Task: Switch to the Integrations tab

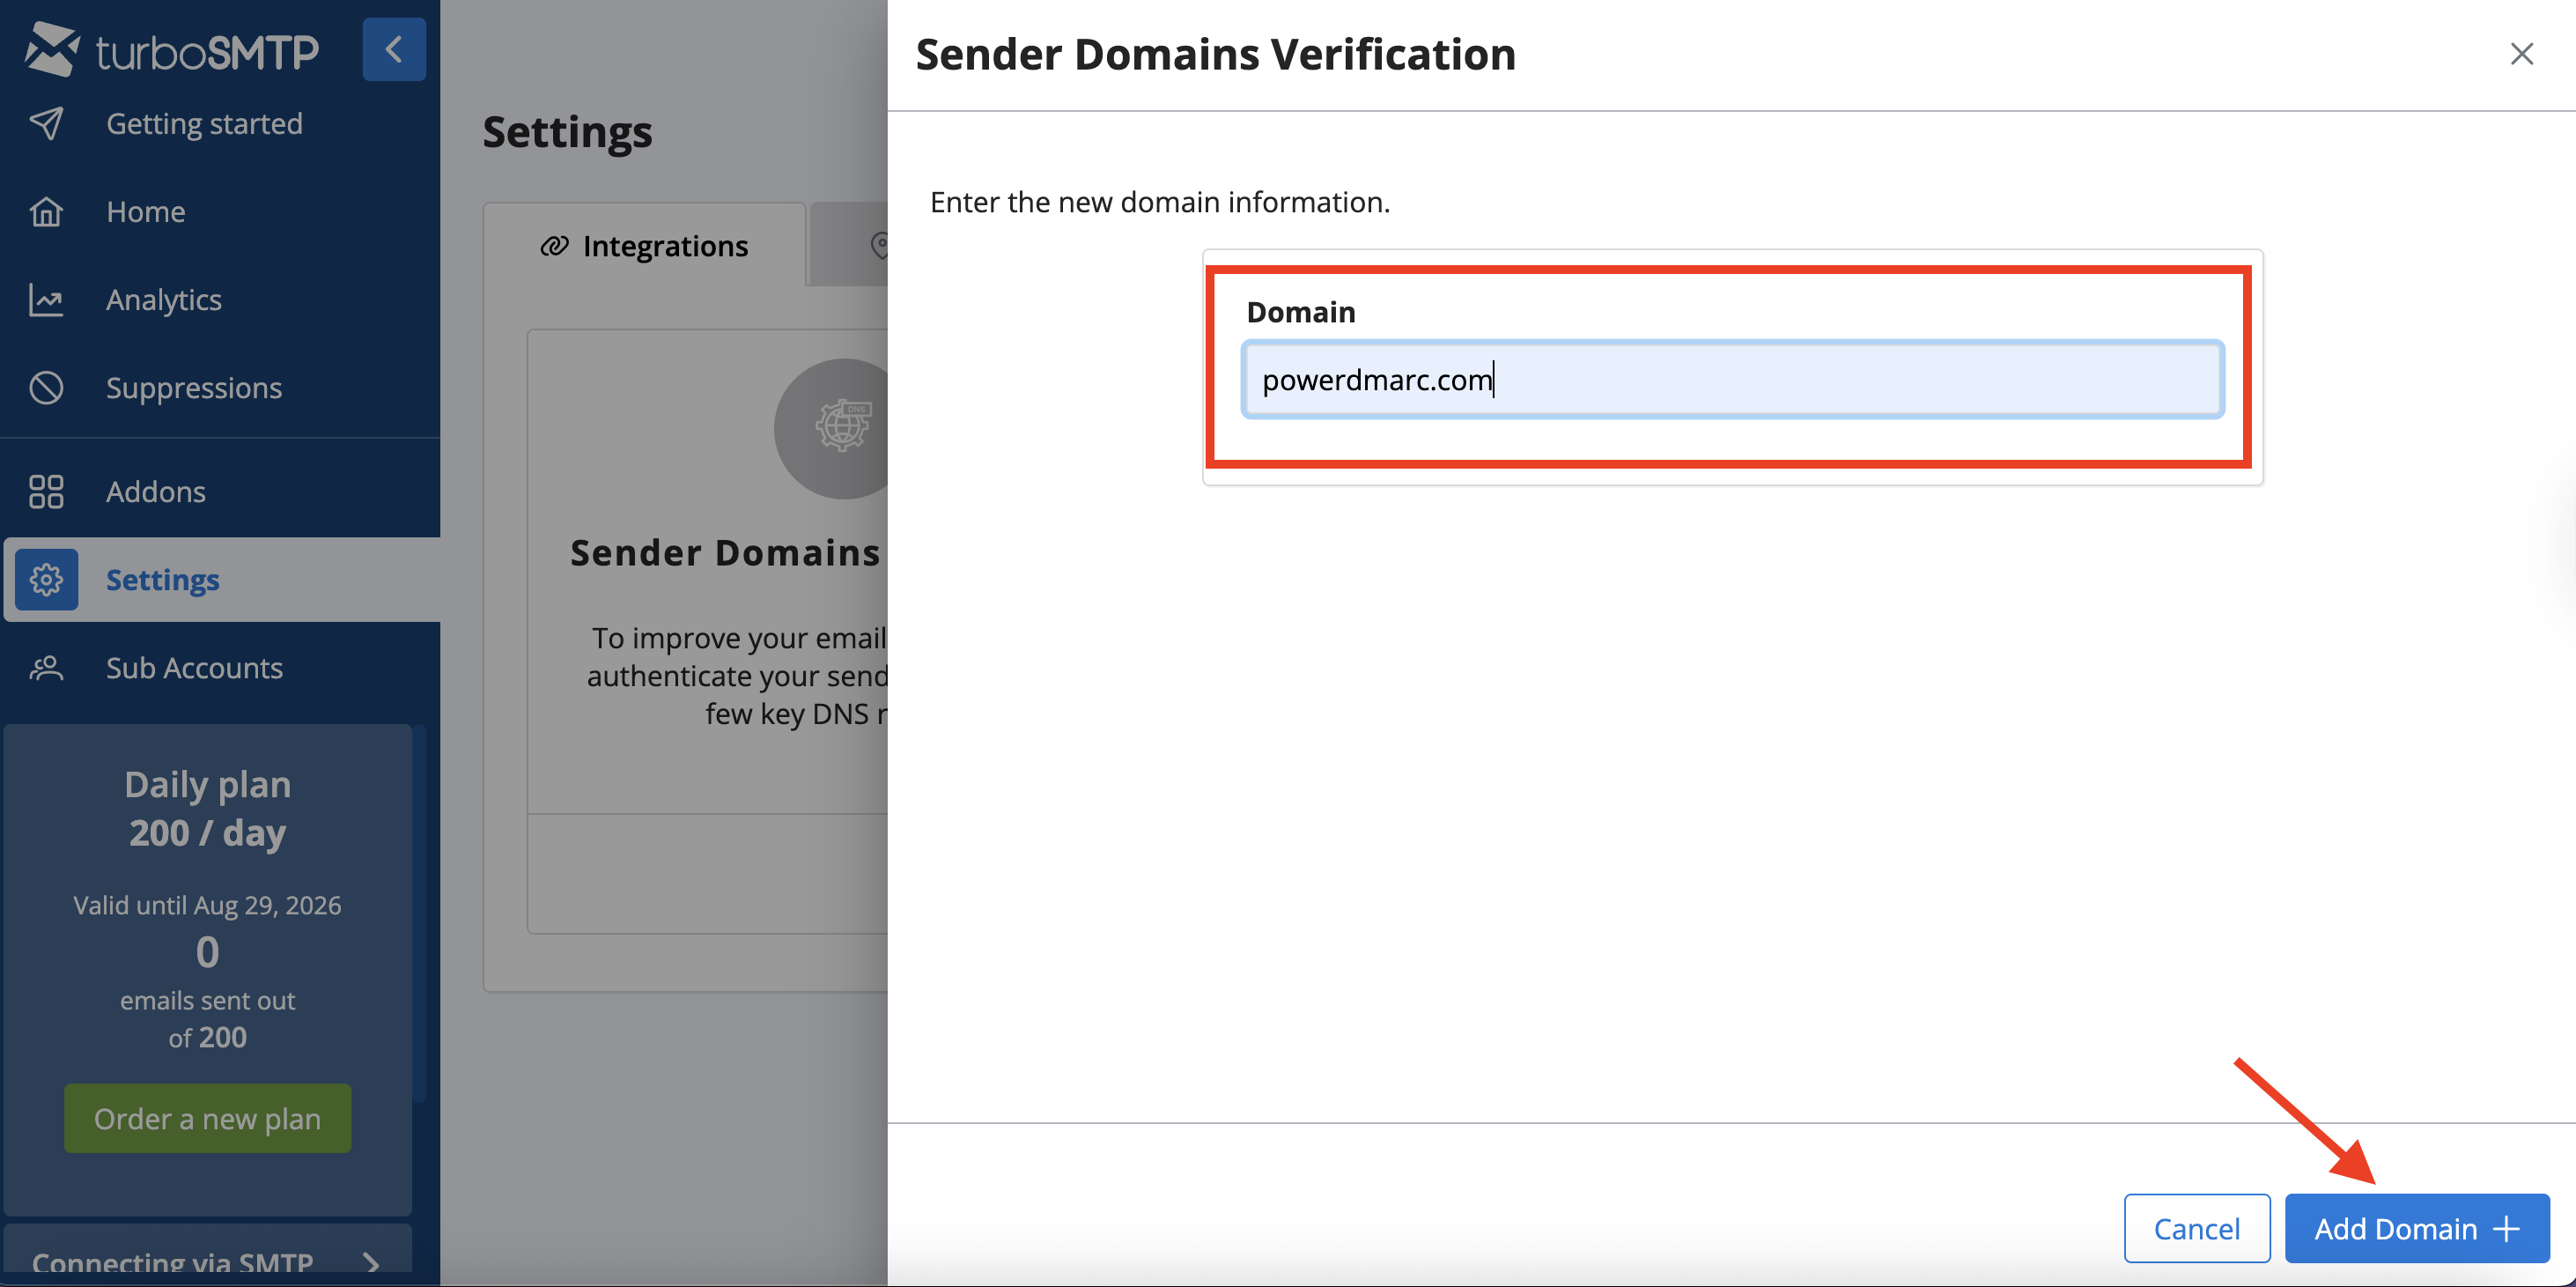Action: pos(645,246)
